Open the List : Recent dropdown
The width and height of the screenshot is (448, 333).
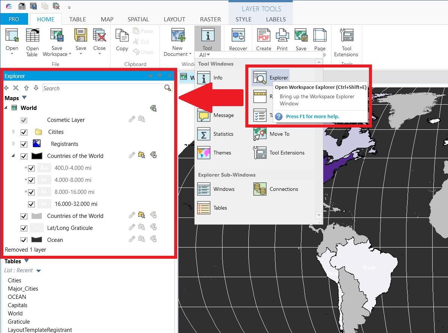39,271
